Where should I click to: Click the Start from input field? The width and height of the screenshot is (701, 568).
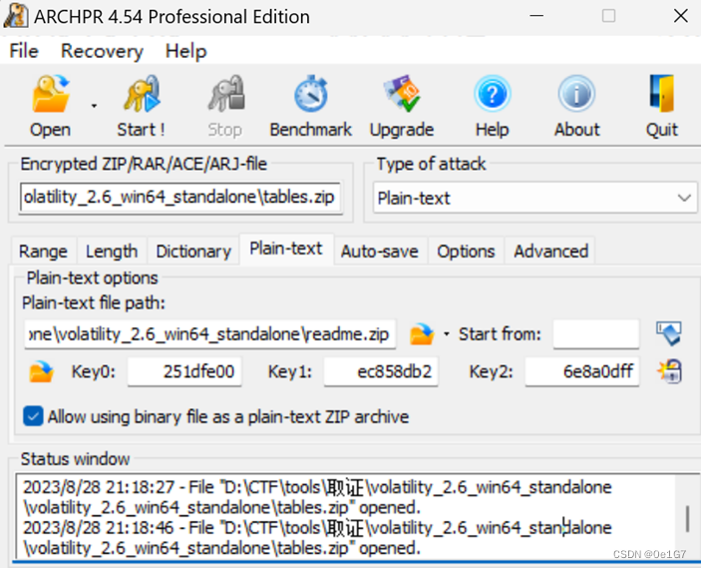(596, 334)
